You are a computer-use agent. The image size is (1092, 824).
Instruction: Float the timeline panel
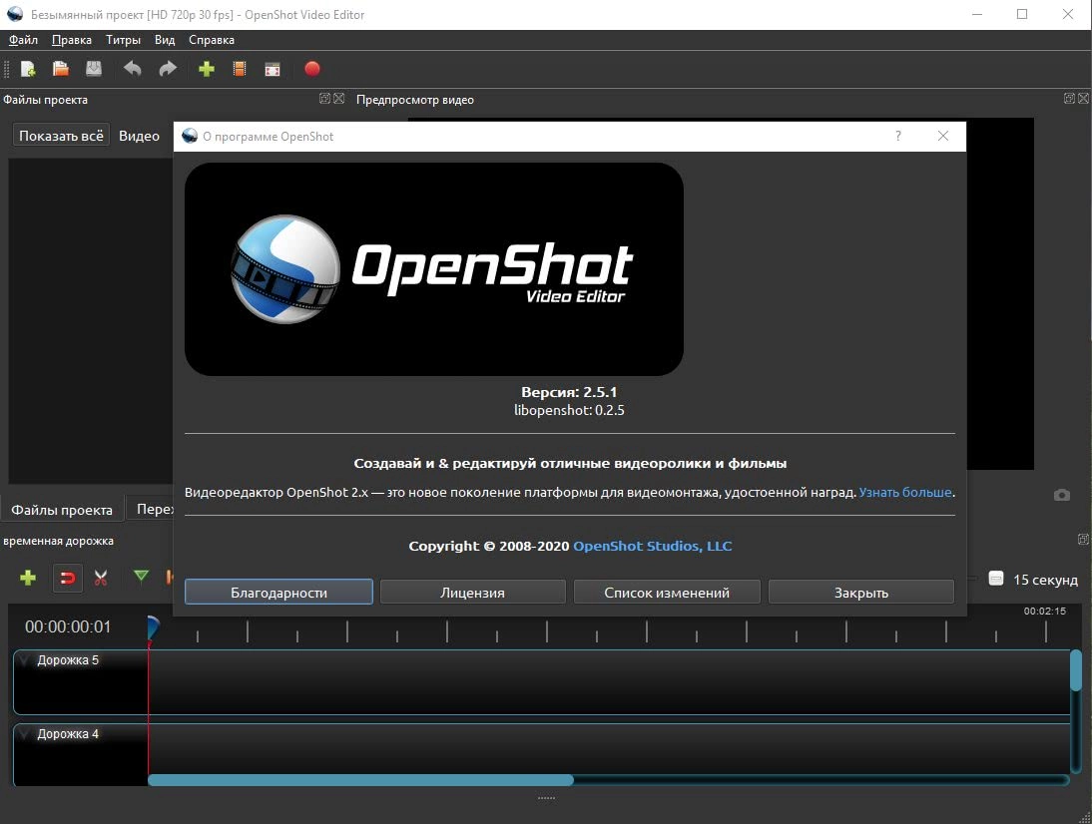[1083, 540]
